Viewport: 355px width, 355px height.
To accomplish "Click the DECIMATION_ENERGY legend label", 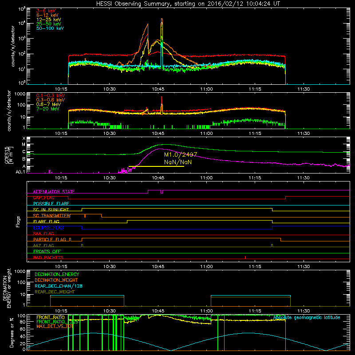I will pyautogui.click(x=57, y=274).
